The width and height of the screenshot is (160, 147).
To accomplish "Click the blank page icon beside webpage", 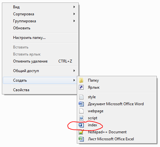I will [81, 111].
